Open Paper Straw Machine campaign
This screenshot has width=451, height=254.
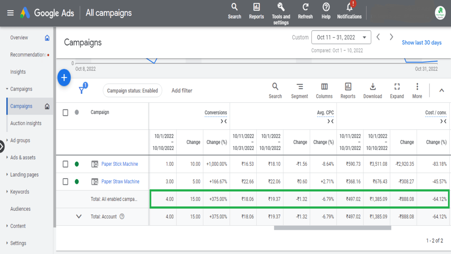[x=120, y=182]
